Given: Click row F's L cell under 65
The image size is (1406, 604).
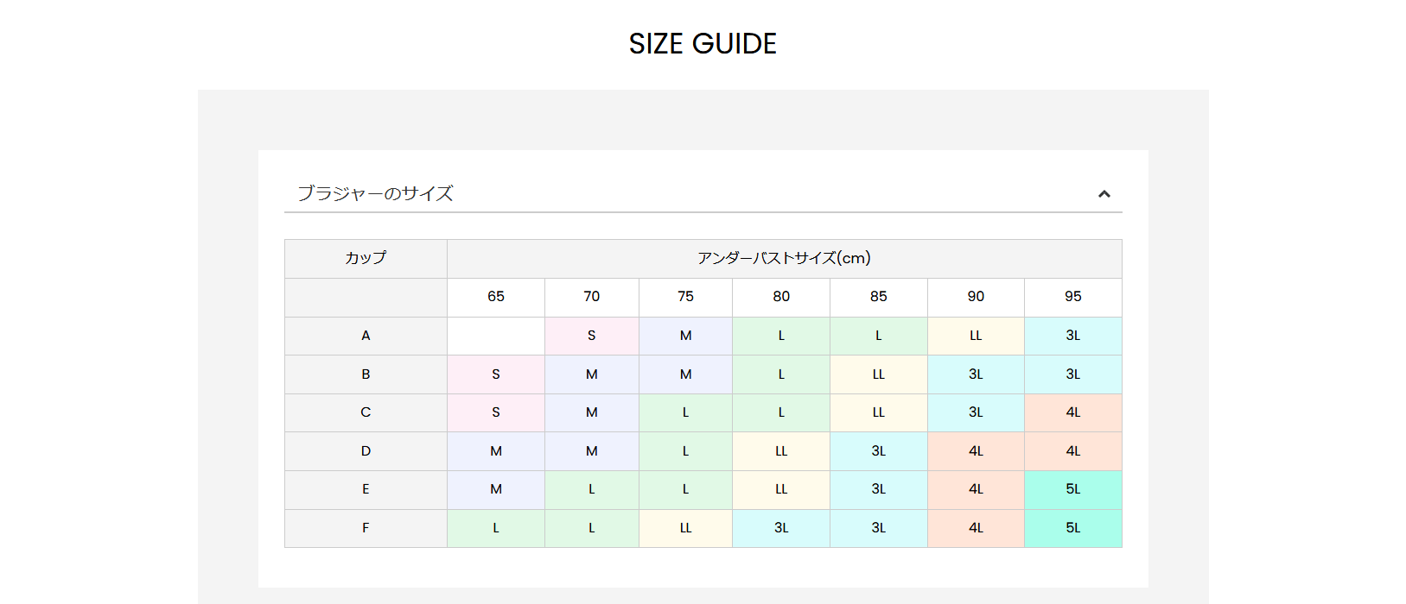Looking at the screenshot, I should (496, 528).
